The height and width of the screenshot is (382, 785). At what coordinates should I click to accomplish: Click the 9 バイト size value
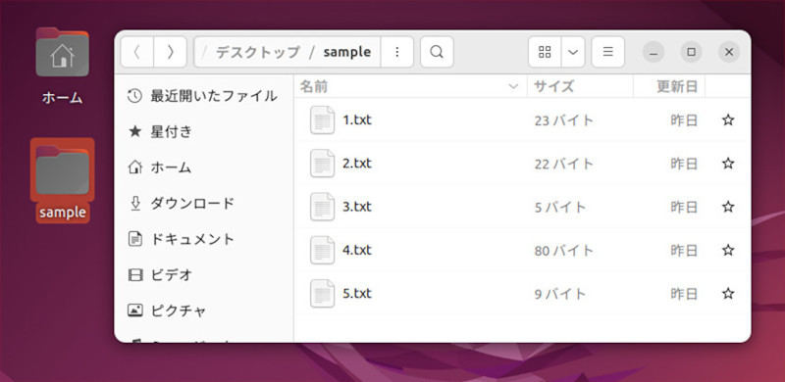pos(560,294)
